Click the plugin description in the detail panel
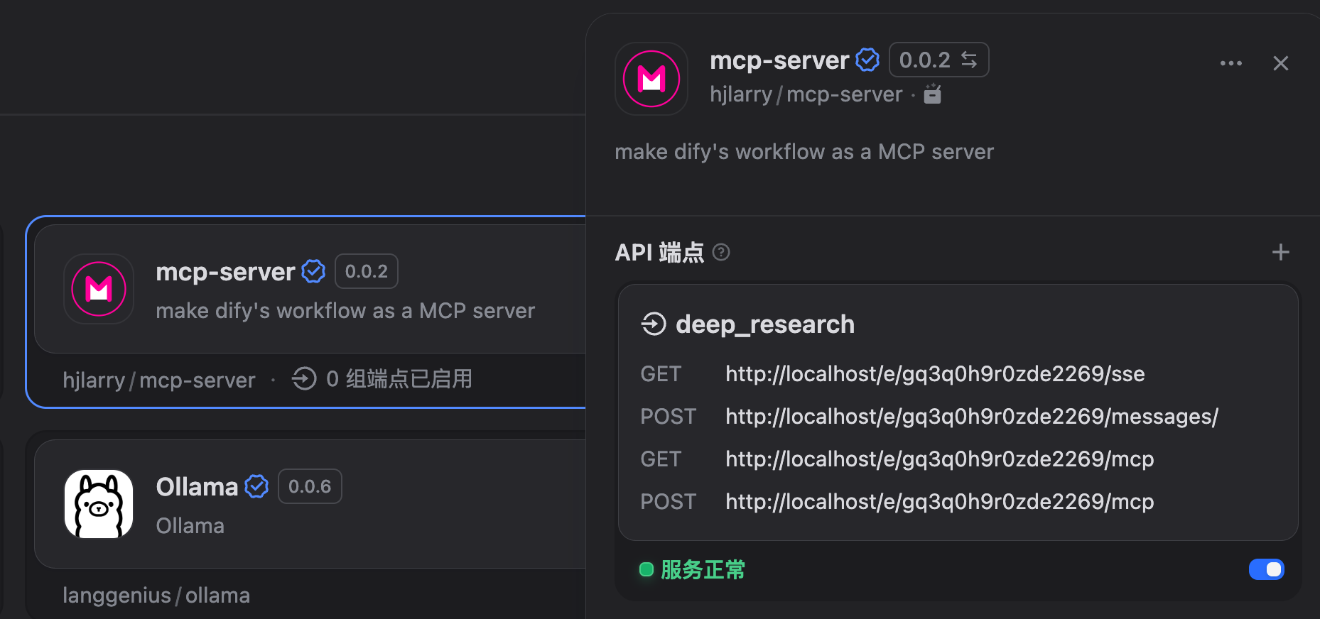 coord(804,152)
